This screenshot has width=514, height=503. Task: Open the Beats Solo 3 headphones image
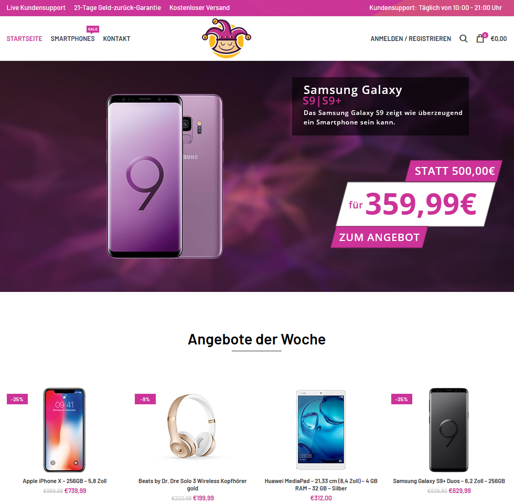pos(192,426)
